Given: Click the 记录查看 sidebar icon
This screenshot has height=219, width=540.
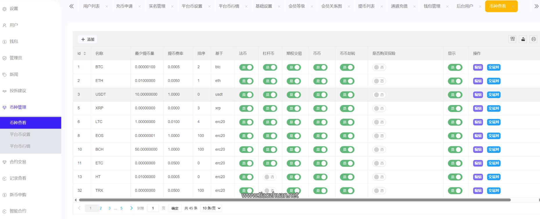Looking at the screenshot, I should pyautogui.click(x=4, y=178).
